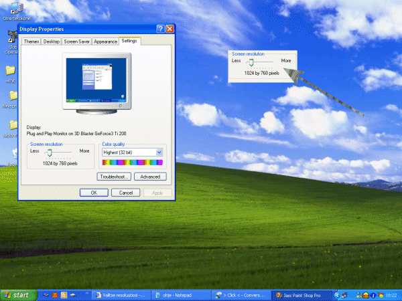Close the Display Properties dialog
Viewport: 402px width, 301px height.
point(170,29)
